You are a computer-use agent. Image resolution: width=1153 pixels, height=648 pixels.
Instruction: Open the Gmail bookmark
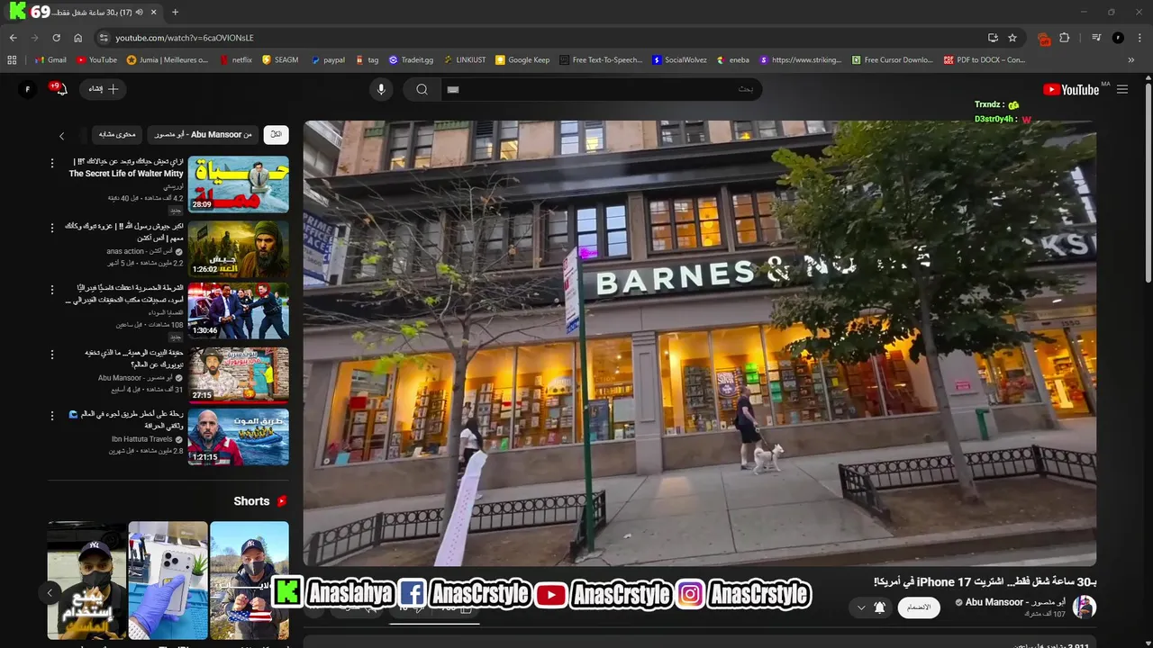pos(50,60)
